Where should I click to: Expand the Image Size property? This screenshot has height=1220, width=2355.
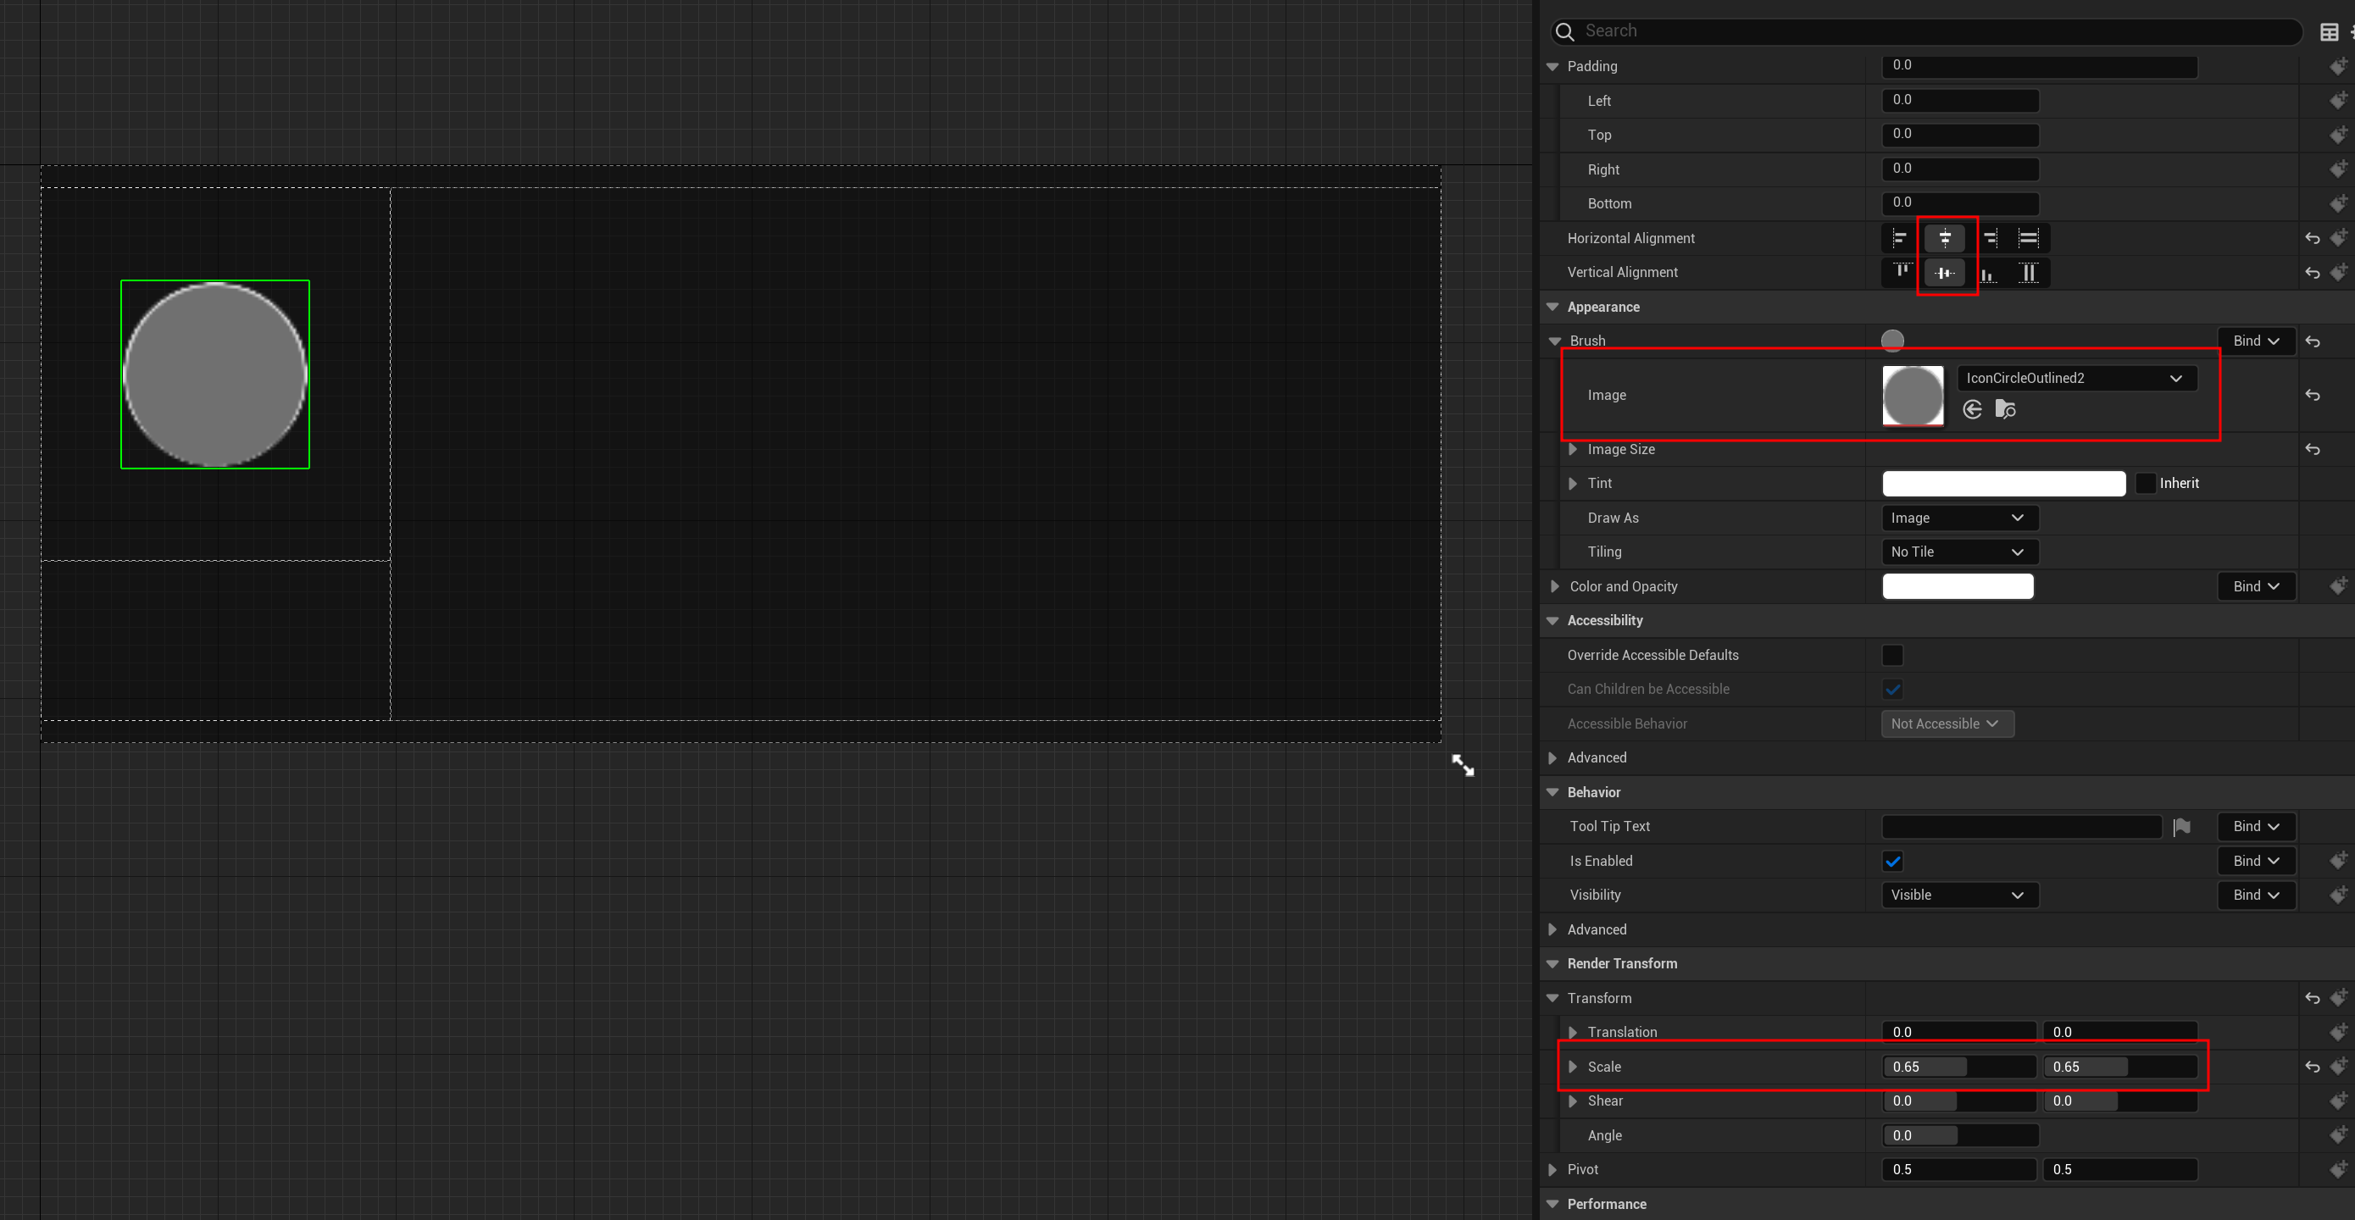click(1573, 450)
